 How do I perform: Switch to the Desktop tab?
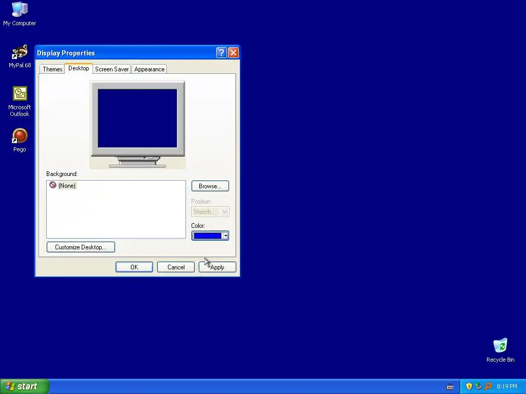pos(79,68)
